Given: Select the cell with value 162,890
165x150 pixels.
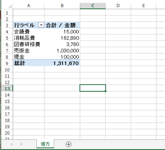Looking at the screenshot, I should click(62, 38).
